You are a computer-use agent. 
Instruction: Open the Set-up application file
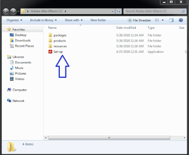click(58, 52)
